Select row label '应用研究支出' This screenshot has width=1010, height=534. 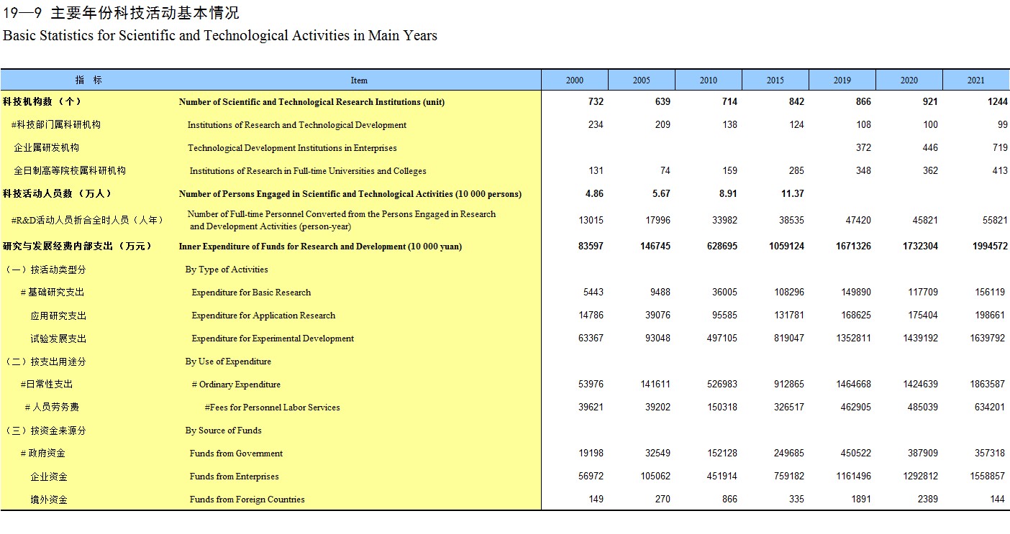58,316
